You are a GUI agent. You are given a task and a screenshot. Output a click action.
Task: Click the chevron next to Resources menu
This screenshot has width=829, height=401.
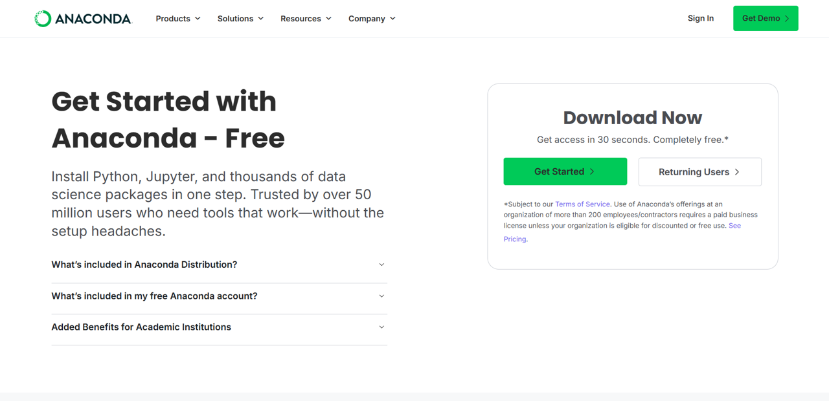pos(328,19)
